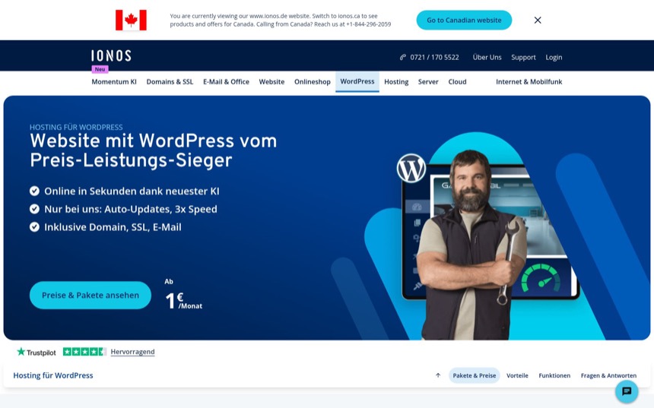Open the Hosting menu
This screenshot has height=408, width=654.
click(396, 82)
